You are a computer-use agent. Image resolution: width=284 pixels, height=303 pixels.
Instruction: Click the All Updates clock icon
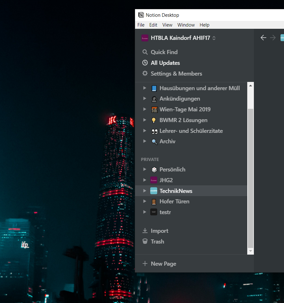click(145, 63)
